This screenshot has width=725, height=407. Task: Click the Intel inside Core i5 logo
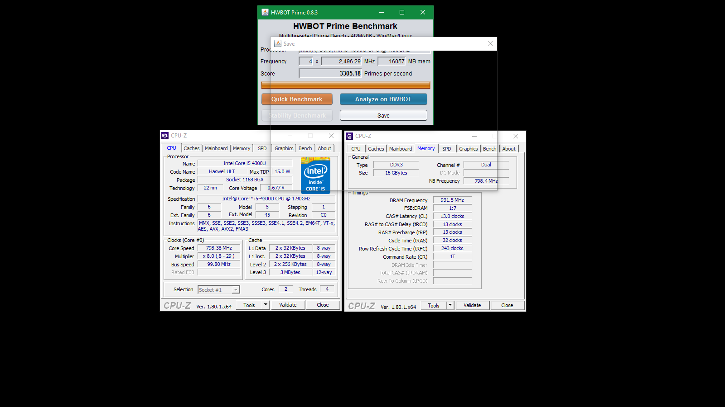[315, 175]
